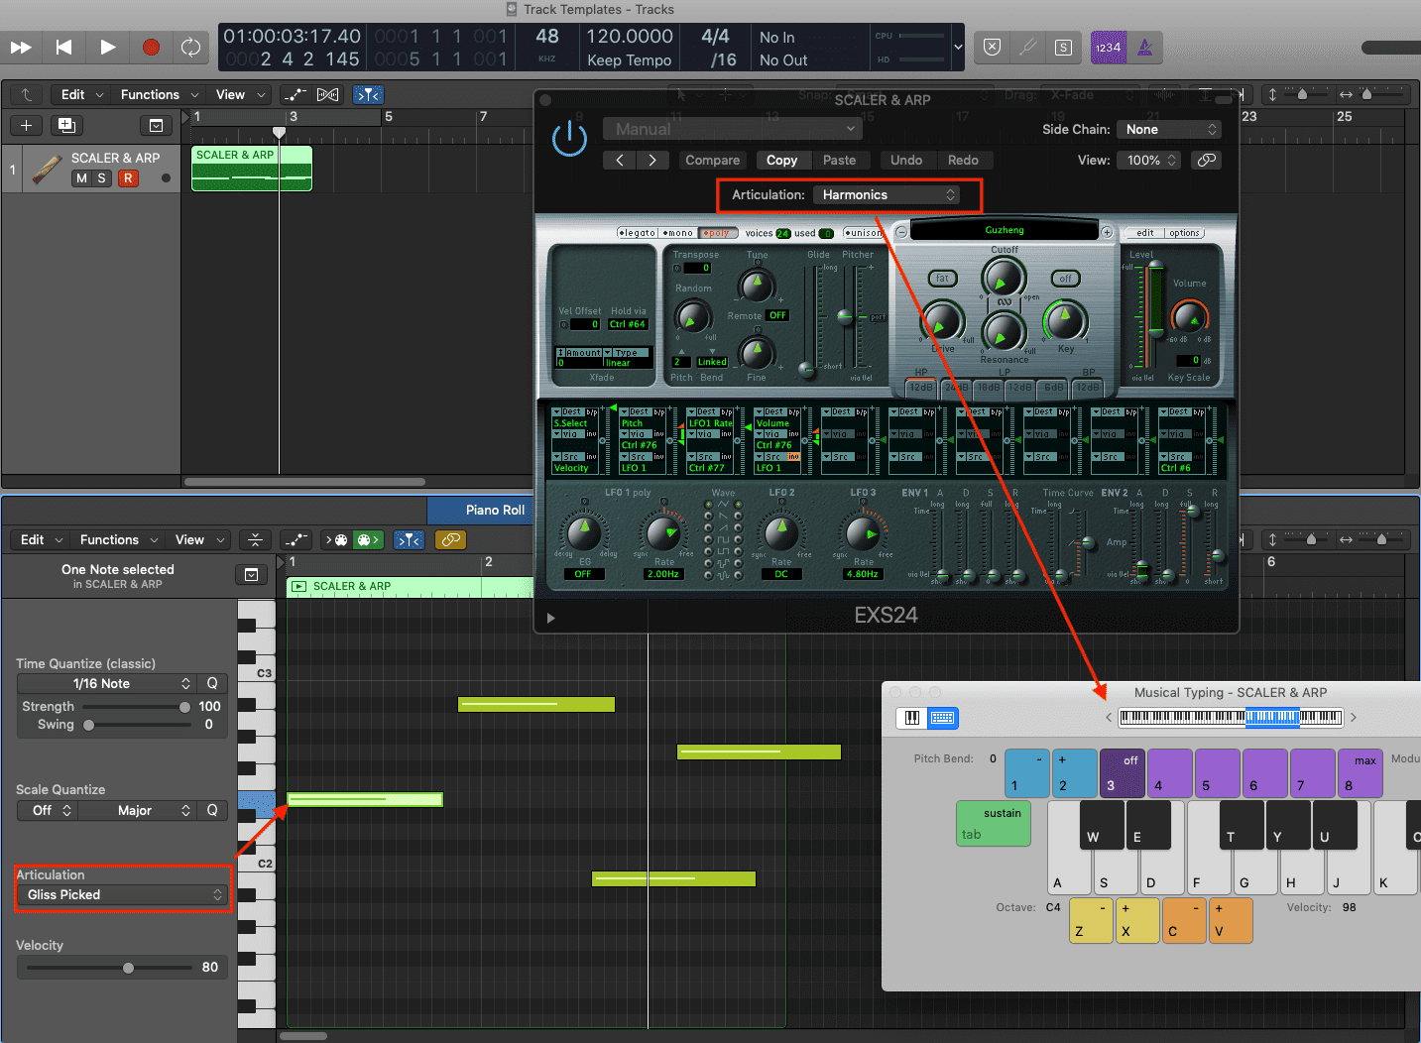Click the plugin link icon
This screenshot has height=1043, width=1421.
coord(1206,160)
